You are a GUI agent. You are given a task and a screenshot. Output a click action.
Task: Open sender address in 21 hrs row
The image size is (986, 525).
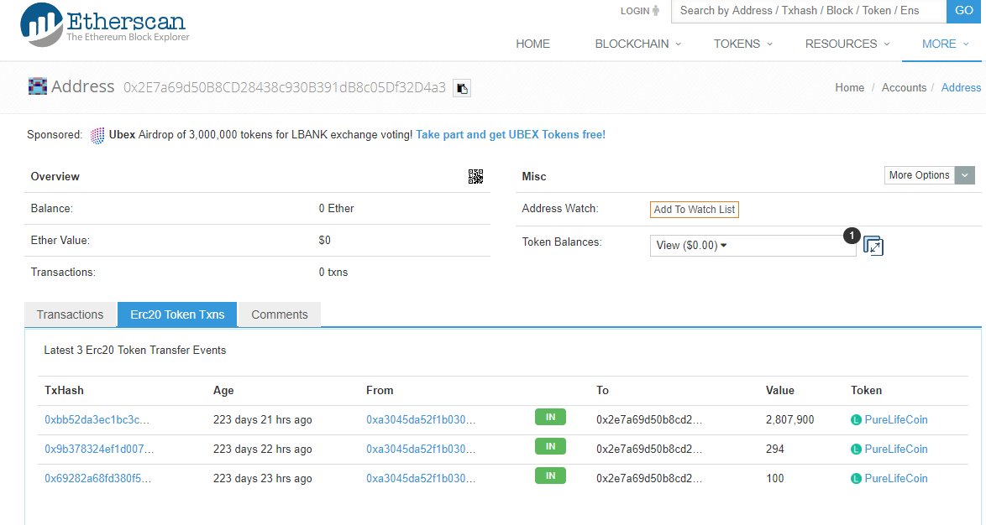421,420
